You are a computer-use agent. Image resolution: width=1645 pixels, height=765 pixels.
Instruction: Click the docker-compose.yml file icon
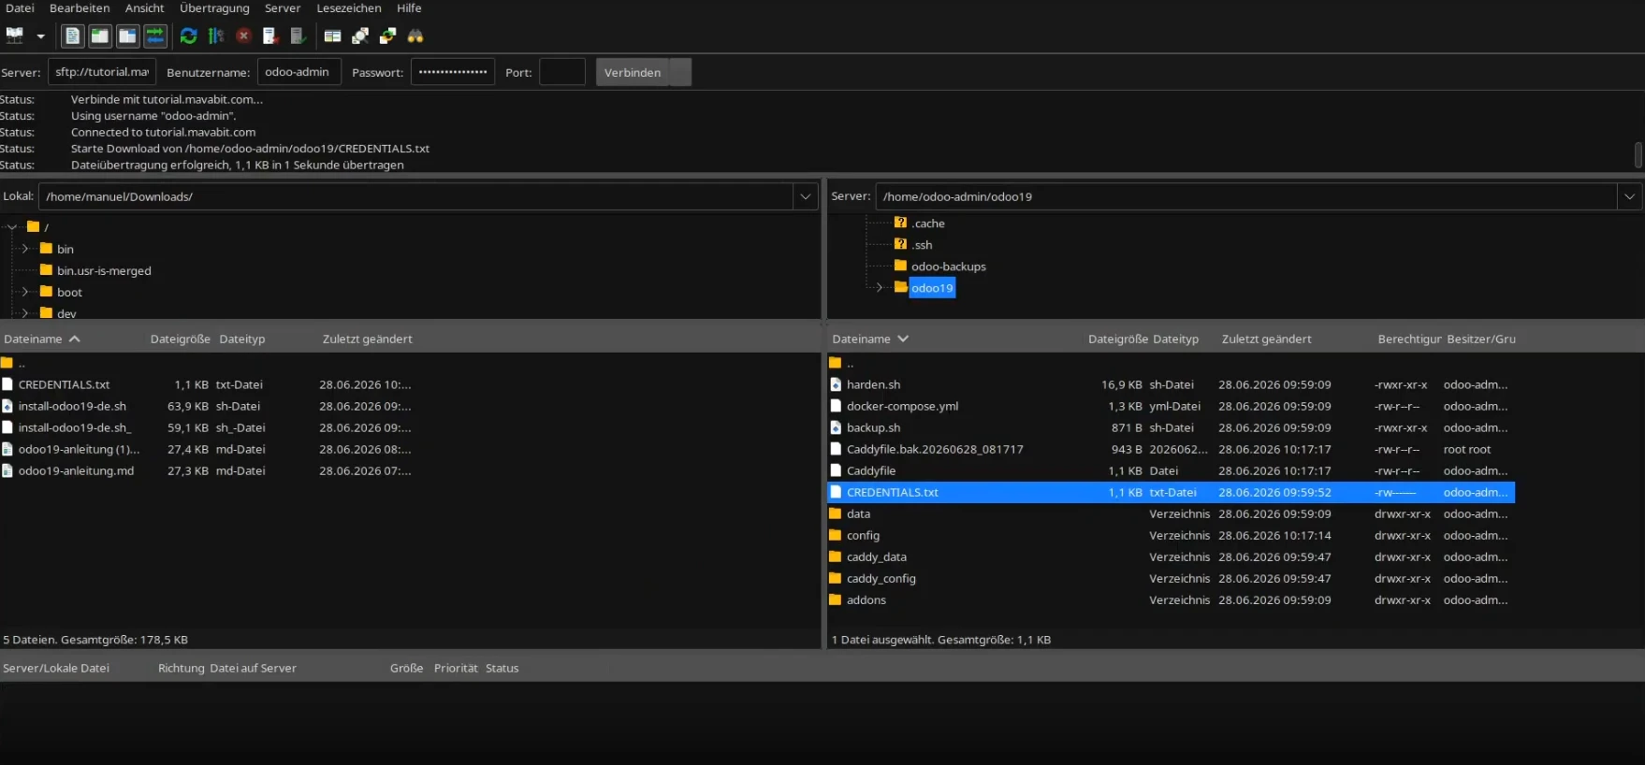pos(836,406)
